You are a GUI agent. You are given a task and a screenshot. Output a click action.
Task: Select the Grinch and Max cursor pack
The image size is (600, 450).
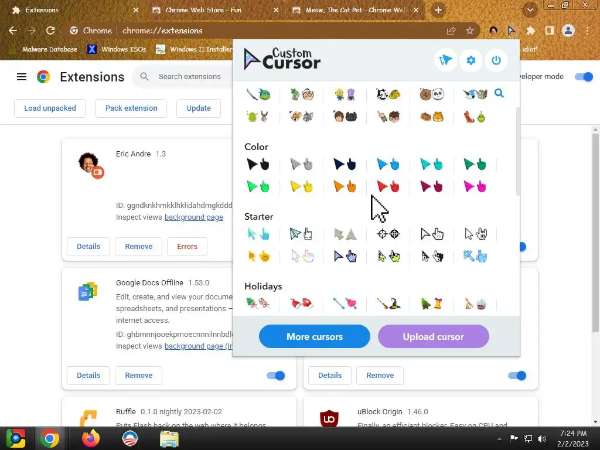click(475, 117)
